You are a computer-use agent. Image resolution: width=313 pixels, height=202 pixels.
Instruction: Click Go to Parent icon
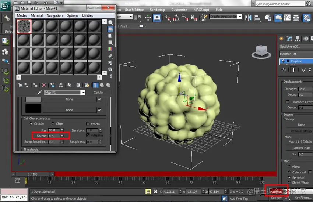pos(102,85)
